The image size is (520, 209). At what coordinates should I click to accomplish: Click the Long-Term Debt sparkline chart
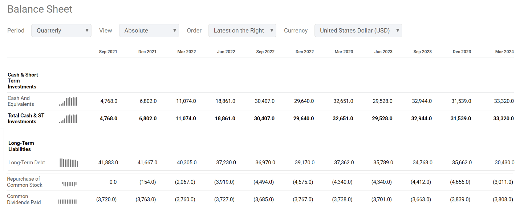[69, 163]
